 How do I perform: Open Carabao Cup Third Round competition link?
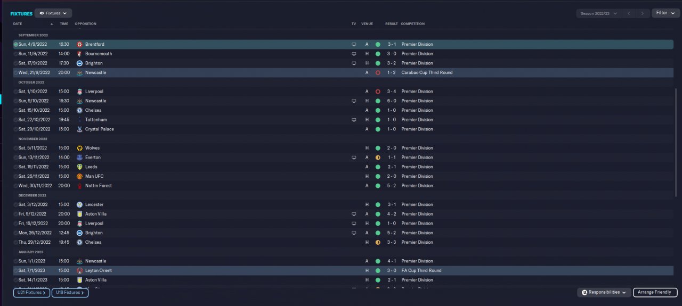pyautogui.click(x=427, y=73)
